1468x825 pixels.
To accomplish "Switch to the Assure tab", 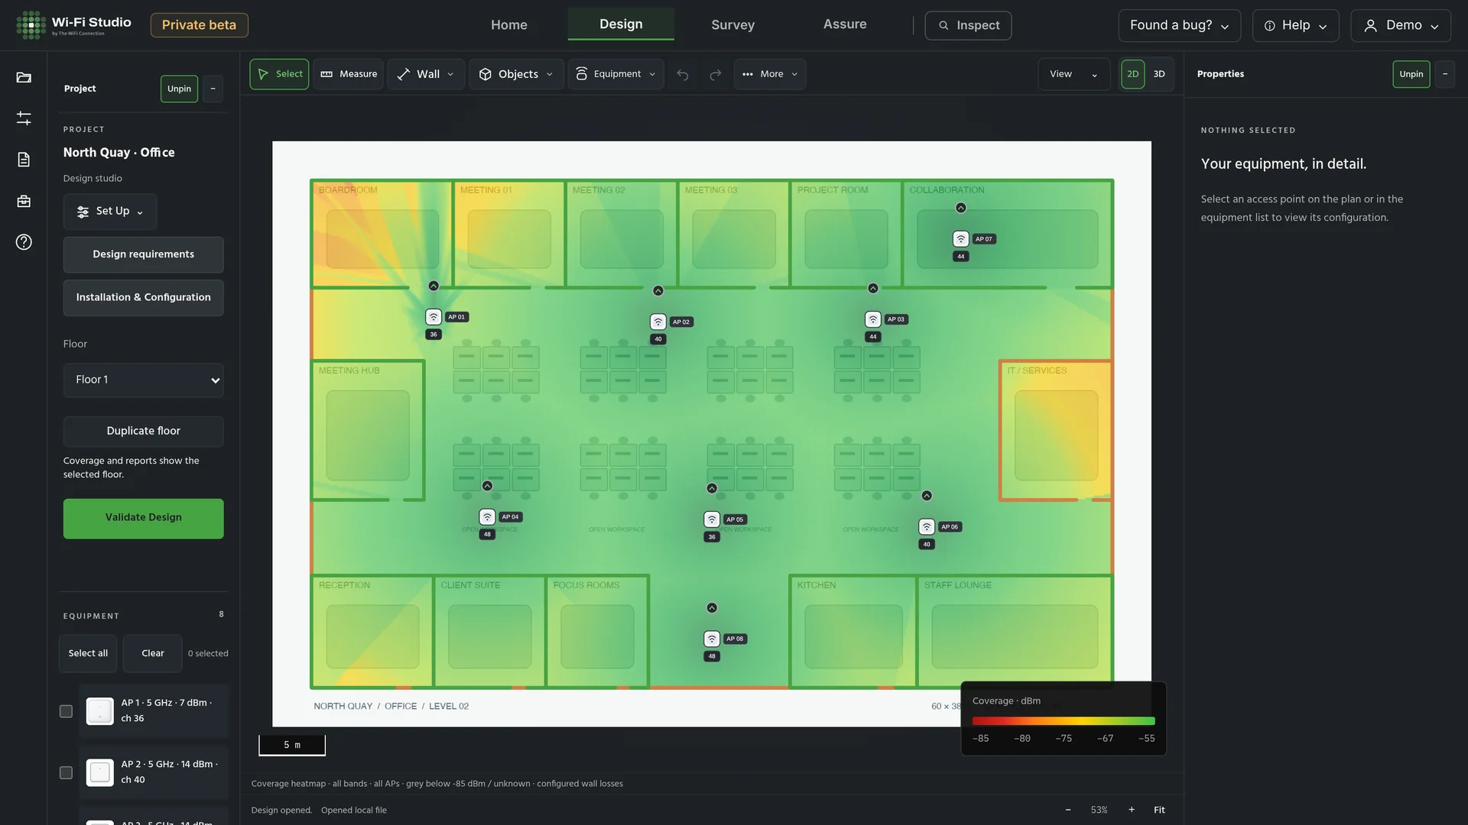I will (845, 24).
